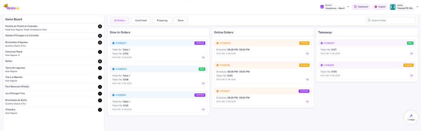Select Thé à la Menthe item
Viewport: 421px width, 131px height.
click(x=53, y=79)
